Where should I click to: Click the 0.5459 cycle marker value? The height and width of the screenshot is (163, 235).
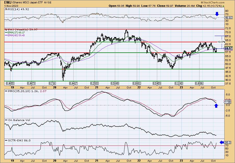157,83
